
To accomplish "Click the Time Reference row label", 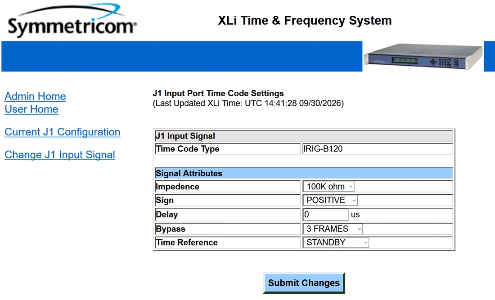I will (x=187, y=242).
